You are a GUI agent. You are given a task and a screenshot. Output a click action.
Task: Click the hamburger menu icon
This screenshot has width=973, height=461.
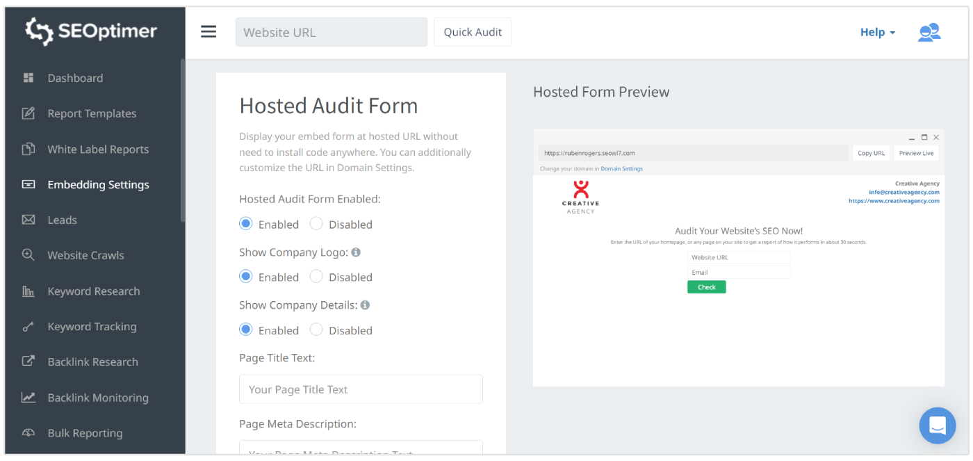pos(208,32)
